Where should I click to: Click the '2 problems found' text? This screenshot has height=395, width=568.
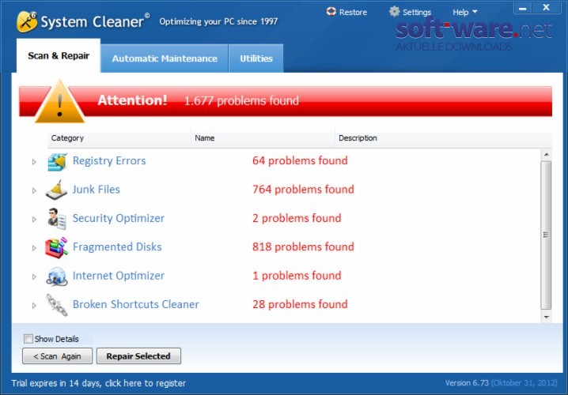(x=297, y=218)
